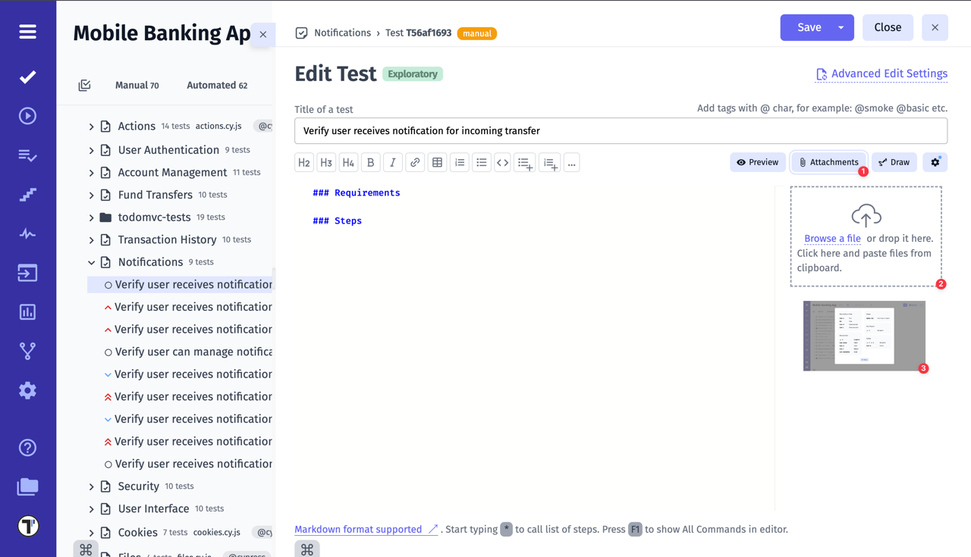Open Analytics via the pulse sidebar icon
Screen dimensions: 971x557
pos(27,233)
